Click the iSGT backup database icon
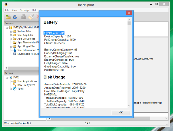This screenshot has height=131, width=173. [x=11, y=28]
